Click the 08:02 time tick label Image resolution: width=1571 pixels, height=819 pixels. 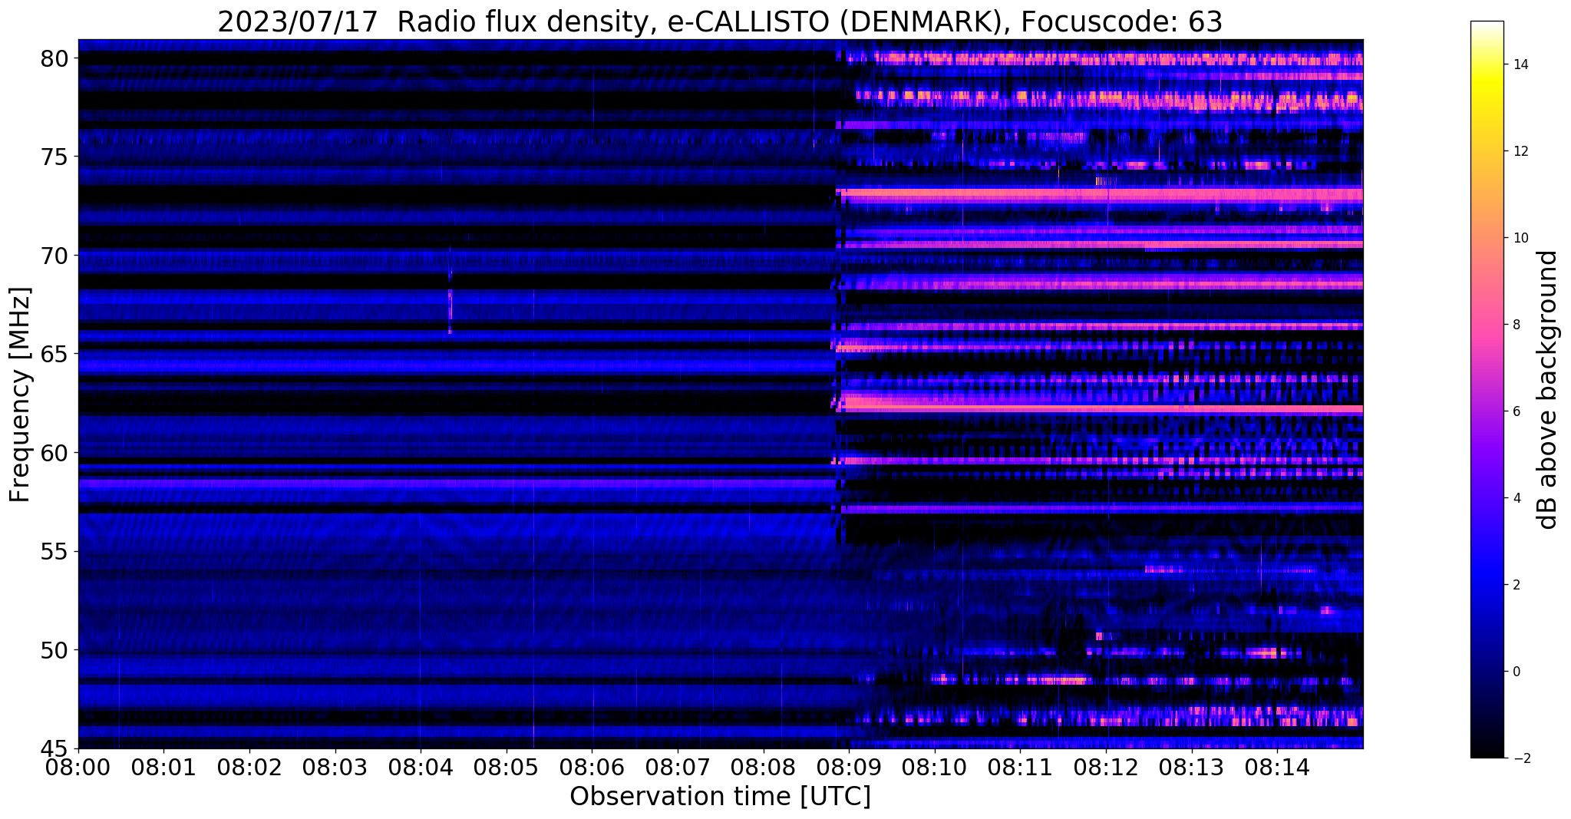pos(249,767)
